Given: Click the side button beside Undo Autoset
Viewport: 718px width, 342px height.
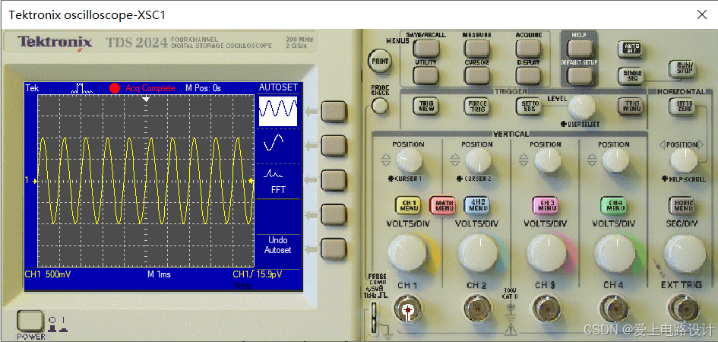Looking at the screenshot, I should pyautogui.click(x=334, y=249).
